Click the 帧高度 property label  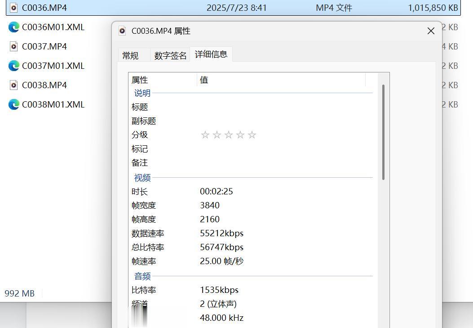[x=144, y=220]
